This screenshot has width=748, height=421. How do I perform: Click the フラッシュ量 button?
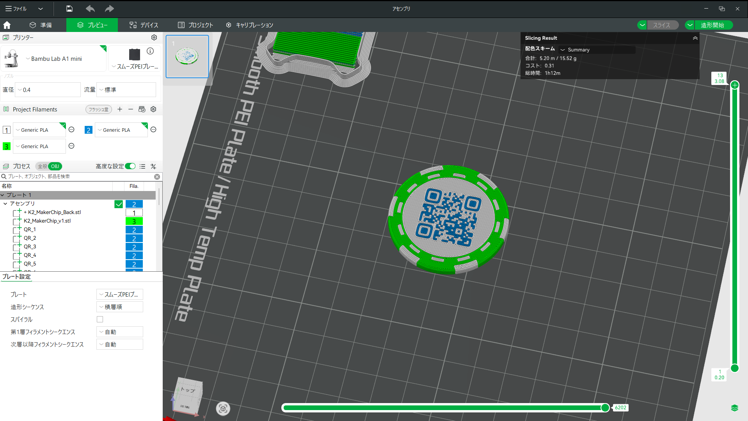tap(99, 110)
